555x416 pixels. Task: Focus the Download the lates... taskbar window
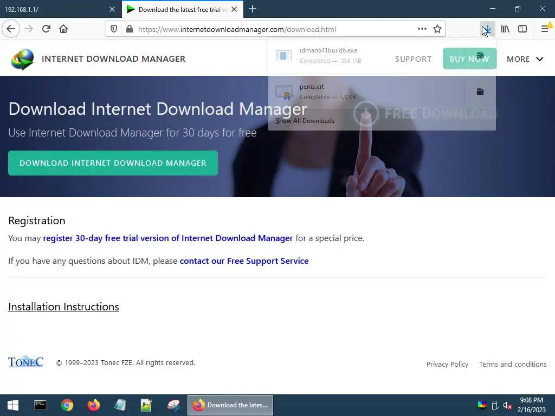coord(230,405)
